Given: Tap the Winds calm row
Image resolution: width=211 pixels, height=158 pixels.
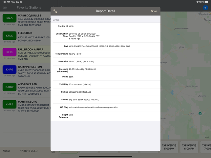Looking at the screenshot, I should [x=106, y=77].
